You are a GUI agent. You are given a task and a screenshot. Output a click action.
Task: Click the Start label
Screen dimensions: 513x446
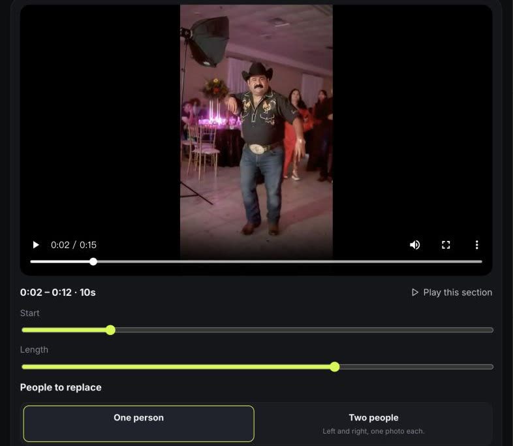coord(30,313)
